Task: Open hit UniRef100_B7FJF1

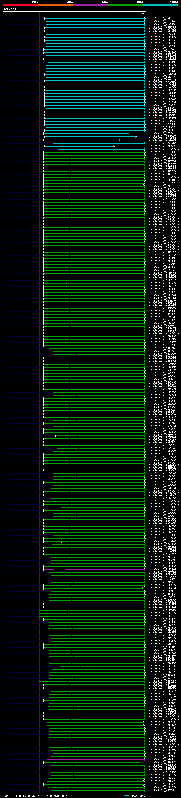Action: 162,18
